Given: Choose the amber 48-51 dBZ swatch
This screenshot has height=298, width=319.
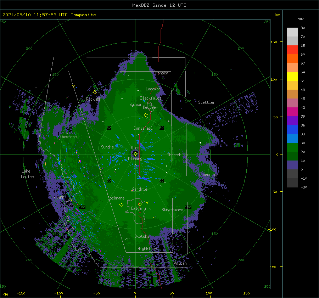Looking at the screenshot, I should click(x=292, y=85).
